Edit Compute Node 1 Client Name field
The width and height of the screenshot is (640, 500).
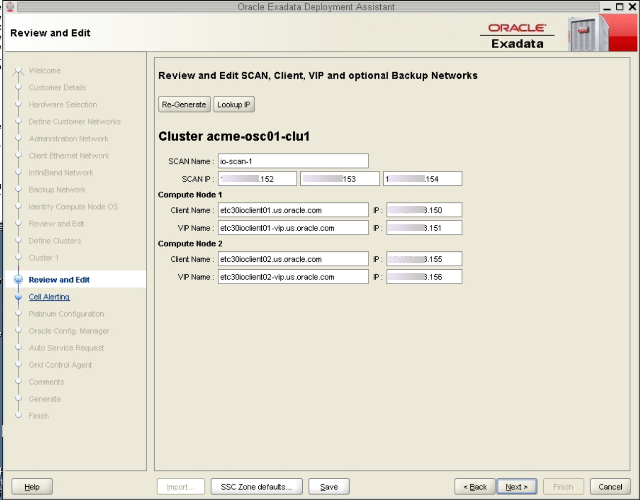pyautogui.click(x=293, y=210)
